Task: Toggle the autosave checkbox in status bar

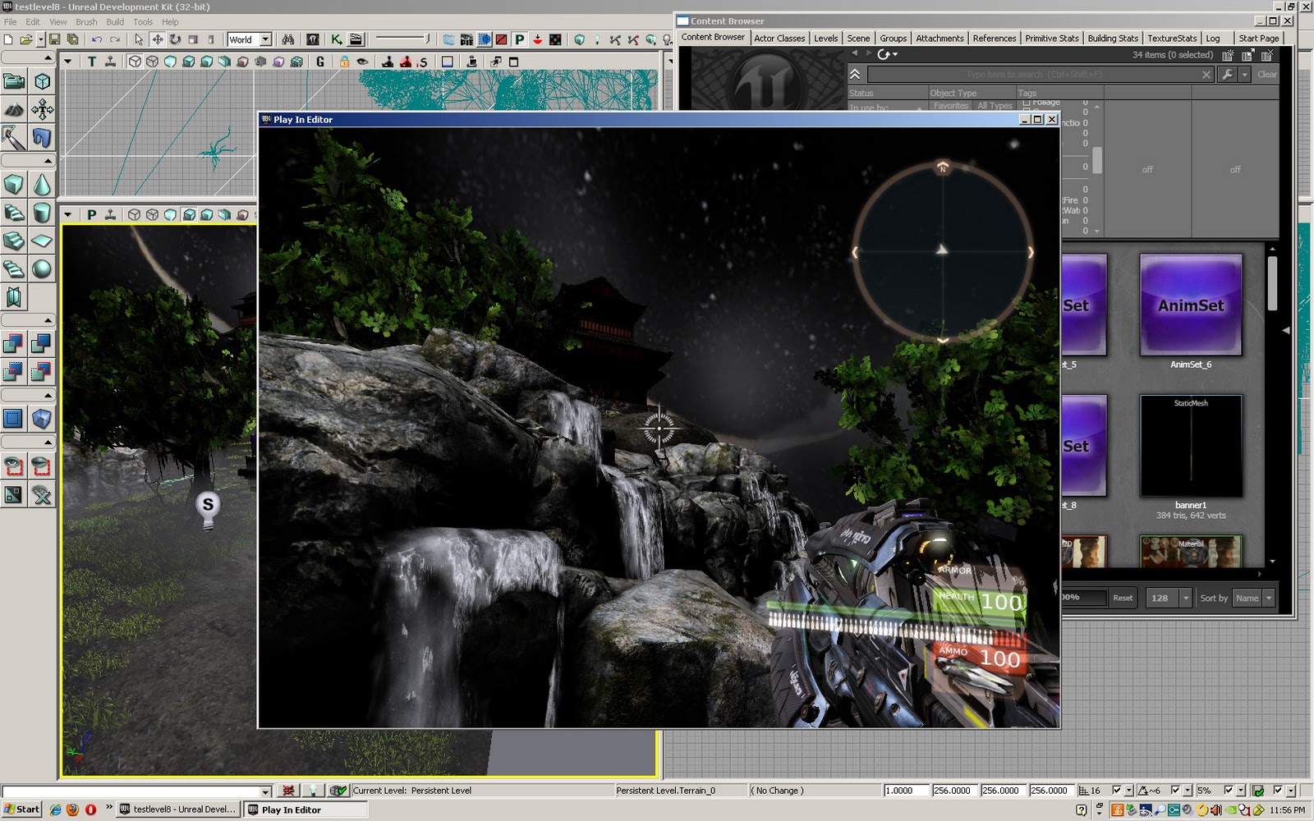Action: click(x=1278, y=791)
